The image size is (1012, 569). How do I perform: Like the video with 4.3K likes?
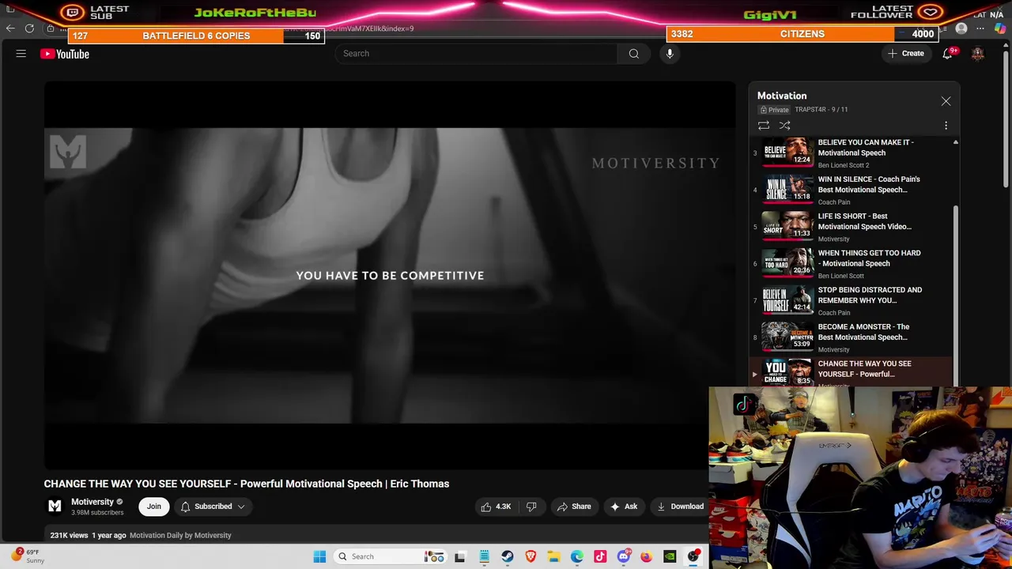tap(496, 507)
